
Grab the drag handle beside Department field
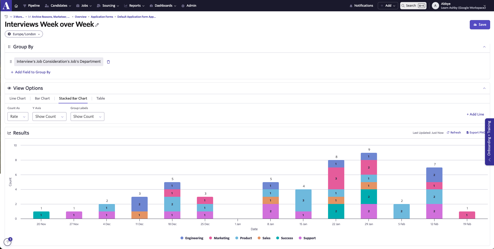(11, 62)
